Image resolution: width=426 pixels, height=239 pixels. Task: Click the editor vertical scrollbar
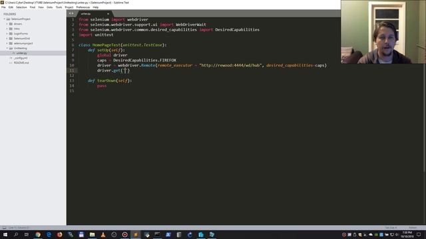pos(425,95)
